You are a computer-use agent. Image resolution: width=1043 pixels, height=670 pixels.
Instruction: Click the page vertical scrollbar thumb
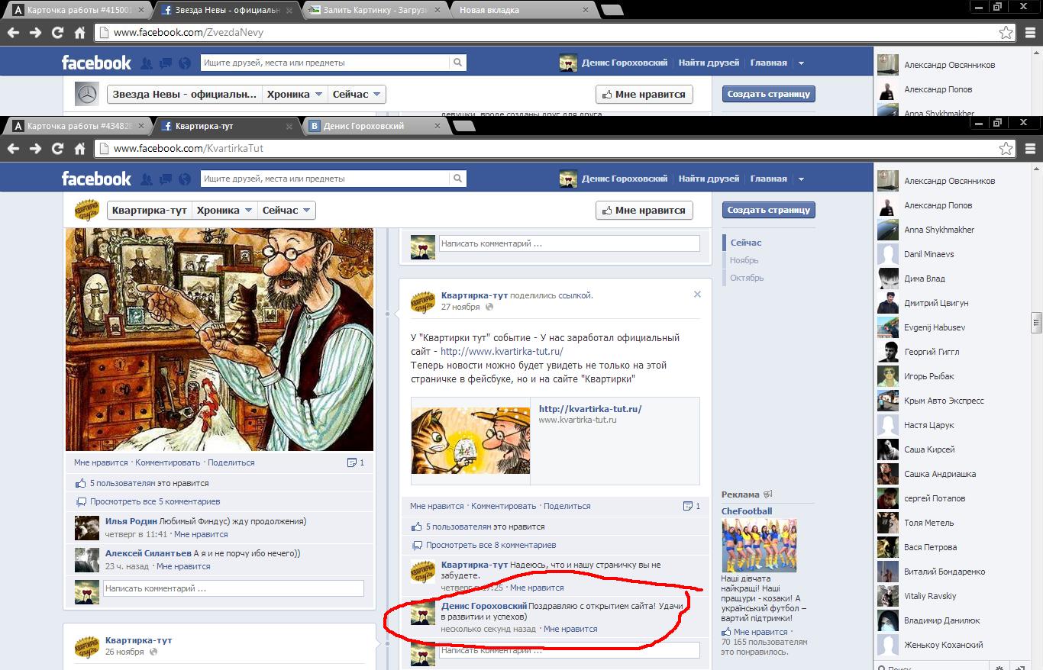coord(1036,323)
